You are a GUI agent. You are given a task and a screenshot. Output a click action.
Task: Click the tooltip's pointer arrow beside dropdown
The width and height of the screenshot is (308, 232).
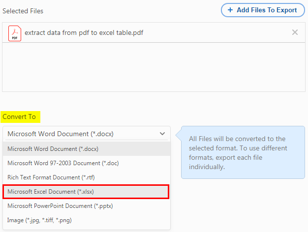click(179, 135)
